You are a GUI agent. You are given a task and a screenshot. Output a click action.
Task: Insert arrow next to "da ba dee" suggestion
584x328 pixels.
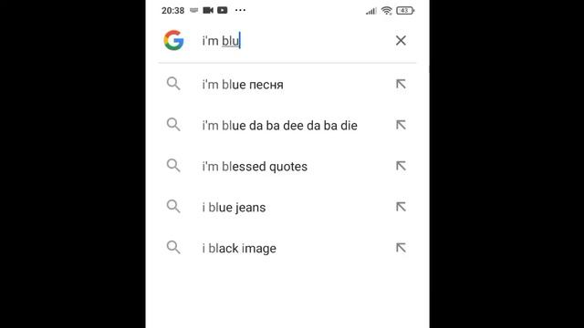401,125
